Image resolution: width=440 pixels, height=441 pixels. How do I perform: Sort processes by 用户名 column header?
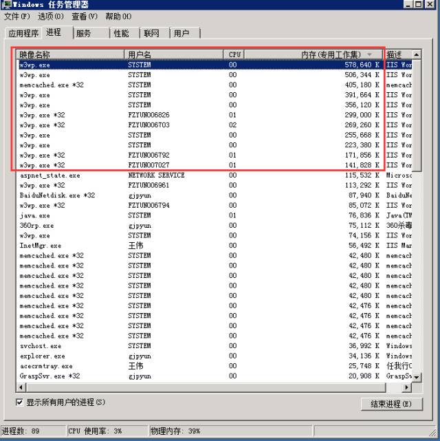[x=173, y=54]
